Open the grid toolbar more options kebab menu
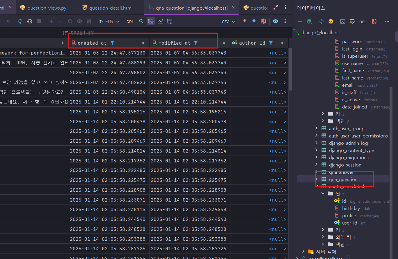The image size is (398, 259). (285, 21)
